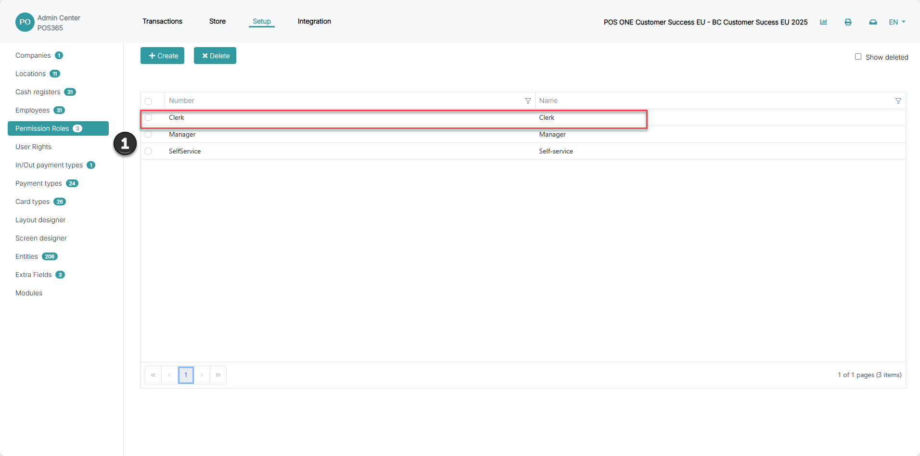Check the SelfService row checkbox
920x456 pixels.
pos(148,151)
